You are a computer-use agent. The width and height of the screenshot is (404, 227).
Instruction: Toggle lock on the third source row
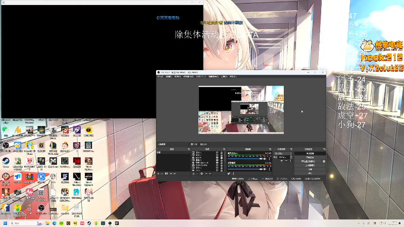point(222,157)
